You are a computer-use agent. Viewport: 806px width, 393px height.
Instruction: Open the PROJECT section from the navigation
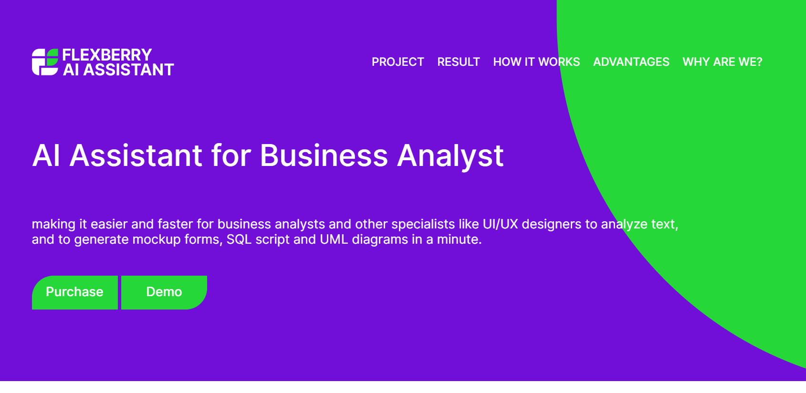click(398, 62)
